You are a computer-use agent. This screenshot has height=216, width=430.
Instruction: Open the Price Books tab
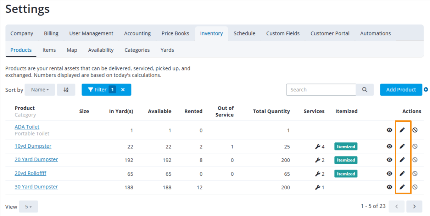click(x=175, y=33)
